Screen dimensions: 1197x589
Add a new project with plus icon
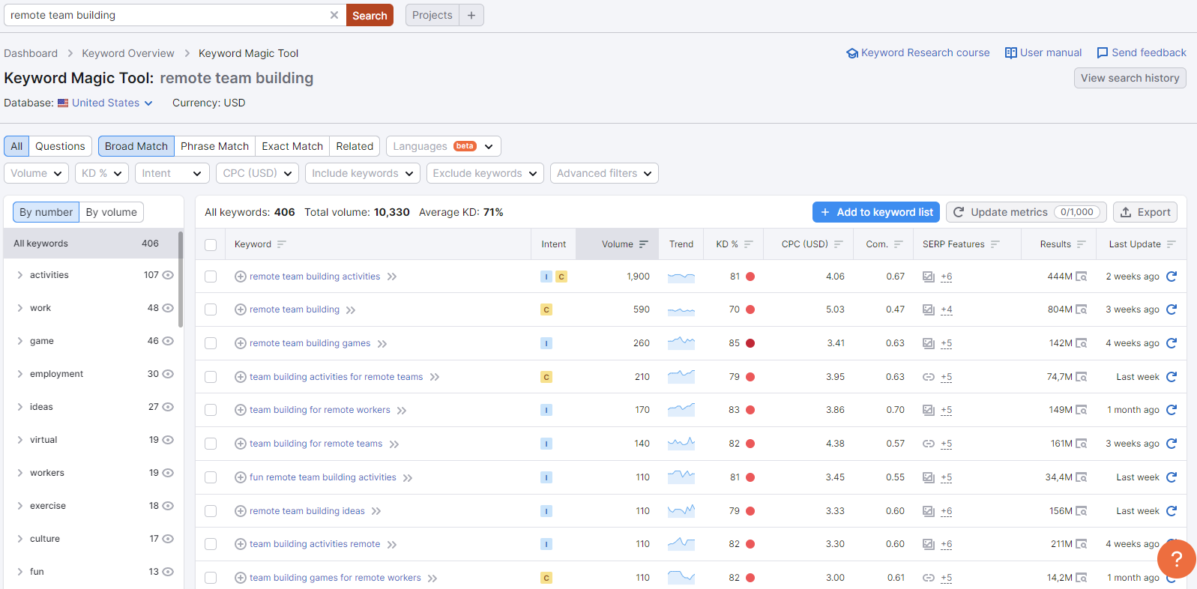click(471, 15)
